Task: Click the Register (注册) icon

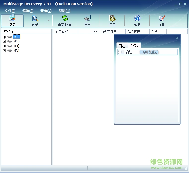Action: click(x=162, y=19)
